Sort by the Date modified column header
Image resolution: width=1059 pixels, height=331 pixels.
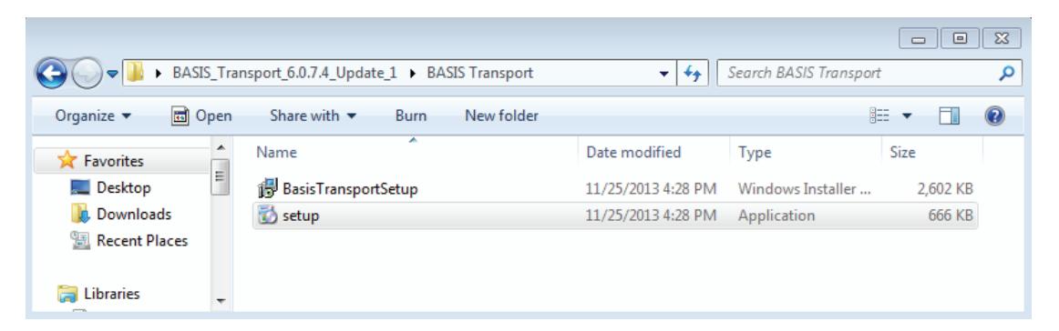633,153
